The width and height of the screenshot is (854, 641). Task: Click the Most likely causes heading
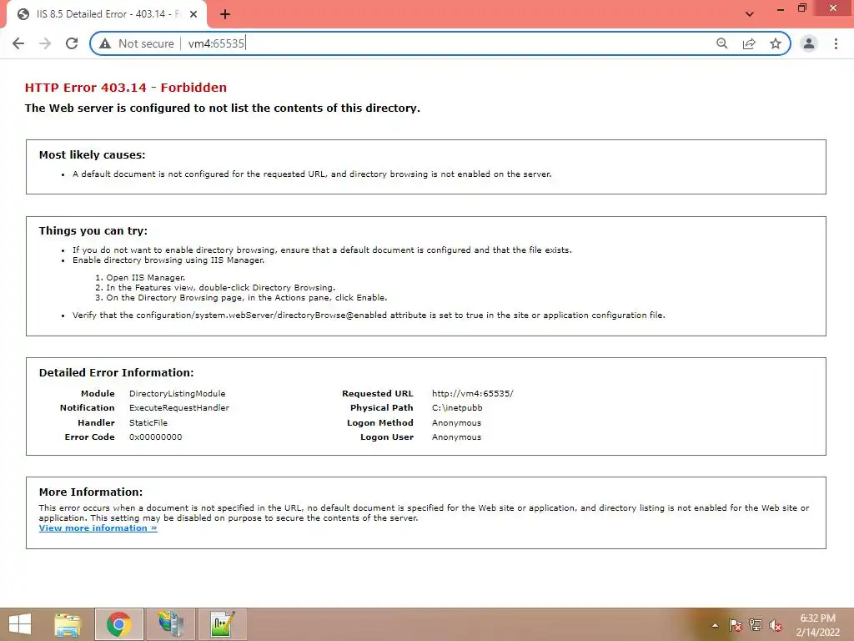click(x=92, y=154)
